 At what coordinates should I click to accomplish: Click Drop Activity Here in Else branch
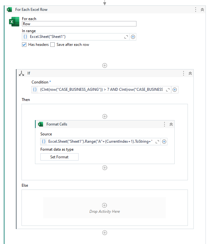pos(105,212)
